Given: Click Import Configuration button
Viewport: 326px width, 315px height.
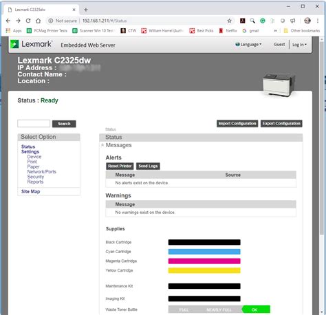Looking at the screenshot, I should tap(237, 124).
